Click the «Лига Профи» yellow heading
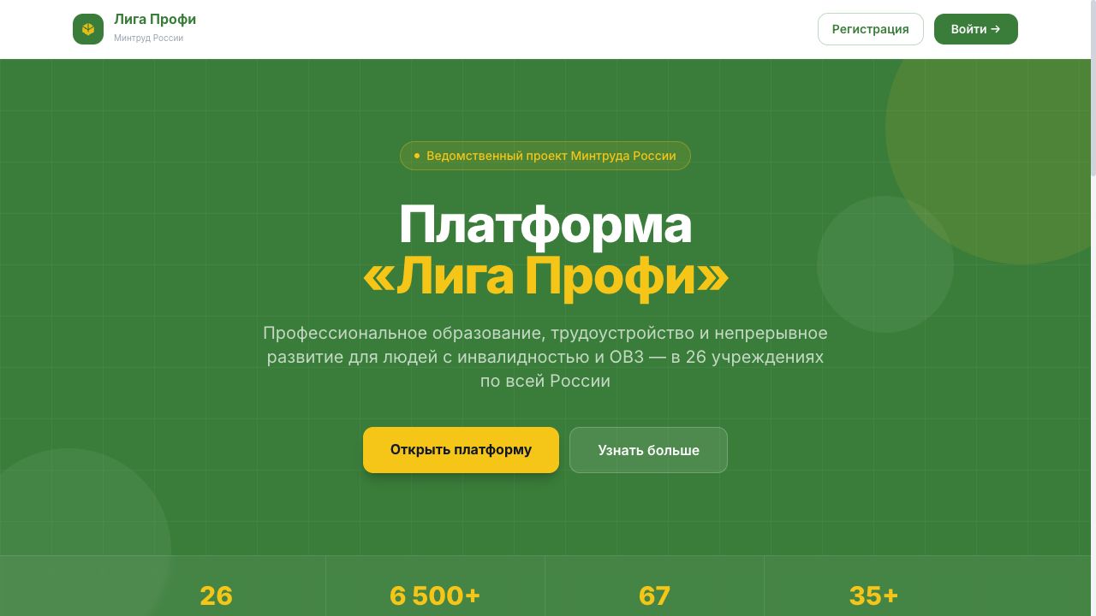This screenshot has height=616, width=1096. (545, 276)
